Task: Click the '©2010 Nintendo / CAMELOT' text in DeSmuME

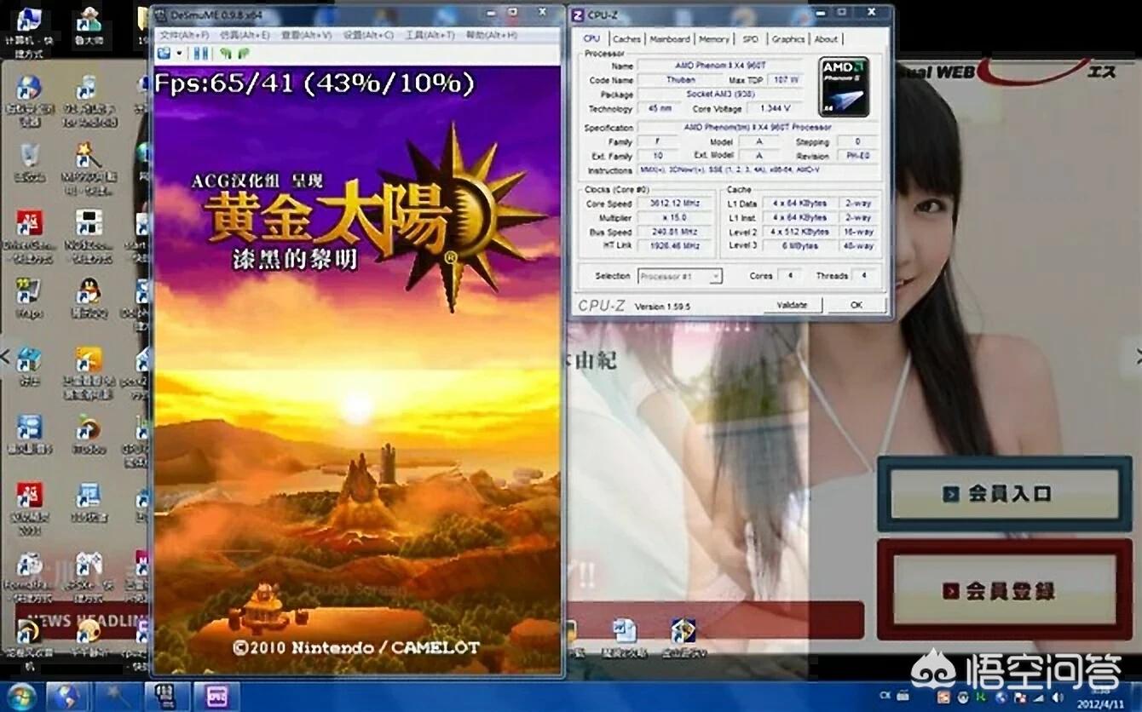Action: pos(356,647)
